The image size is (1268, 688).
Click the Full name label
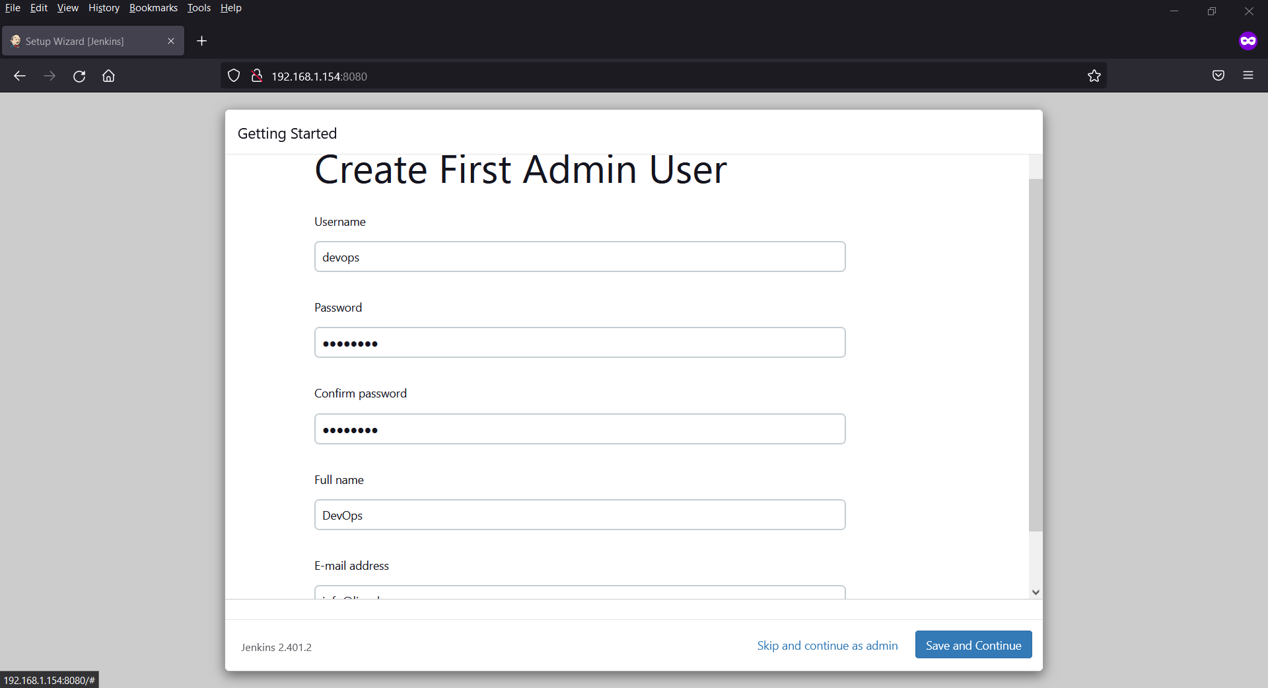coord(339,480)
